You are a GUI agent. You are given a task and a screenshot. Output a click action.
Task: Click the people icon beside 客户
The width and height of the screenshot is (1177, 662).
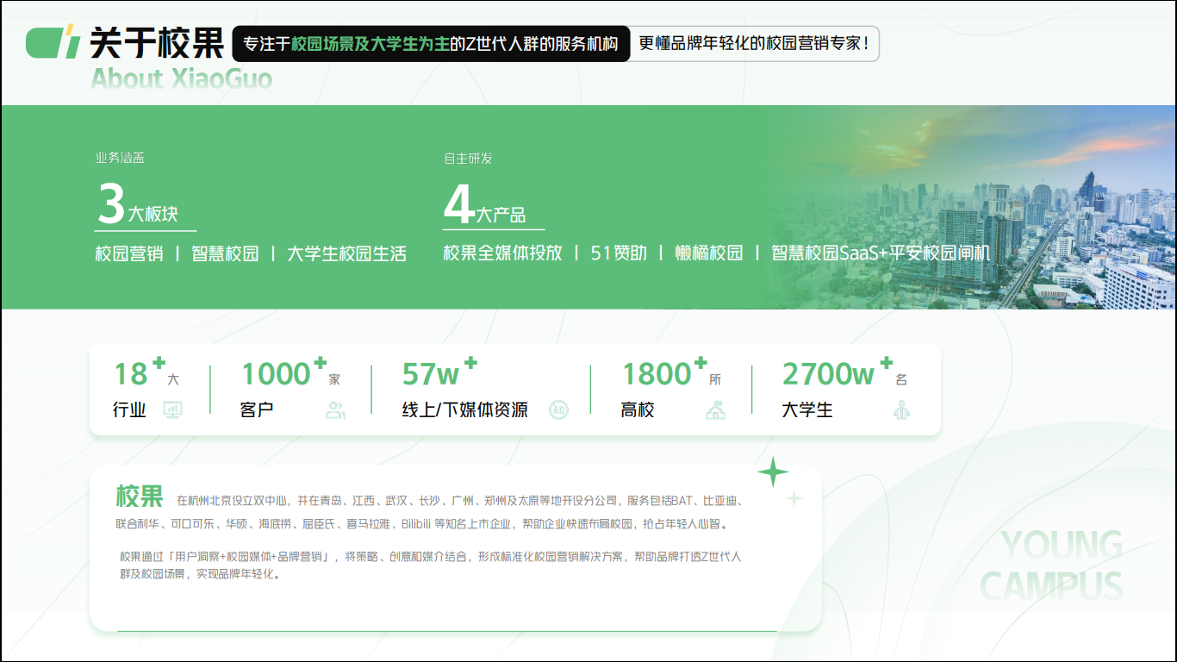(335, 410)
